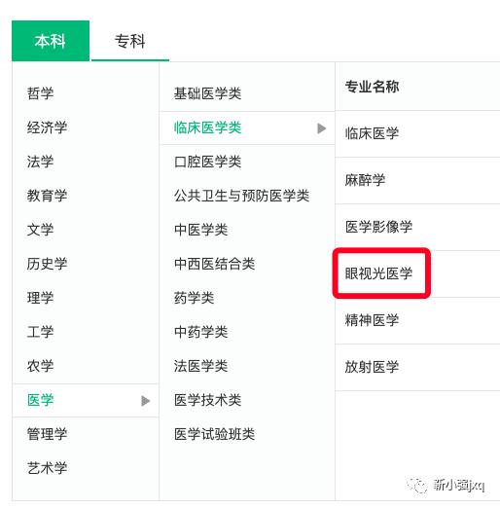Image resolution: width=500 pixels, height=508 pixels.
Task: Open the 临床医学 major
Action: pos(372,133)
